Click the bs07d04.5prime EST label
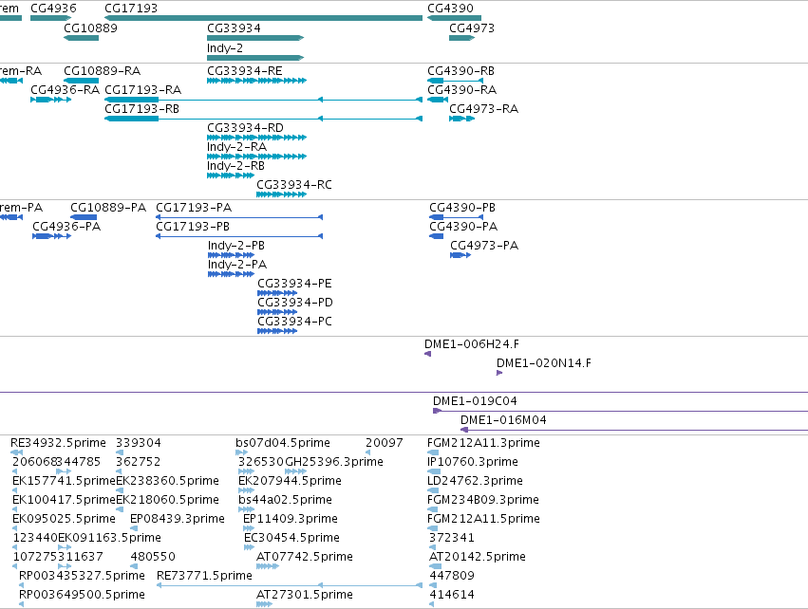808x609 pixels. (x=283, y=443)
